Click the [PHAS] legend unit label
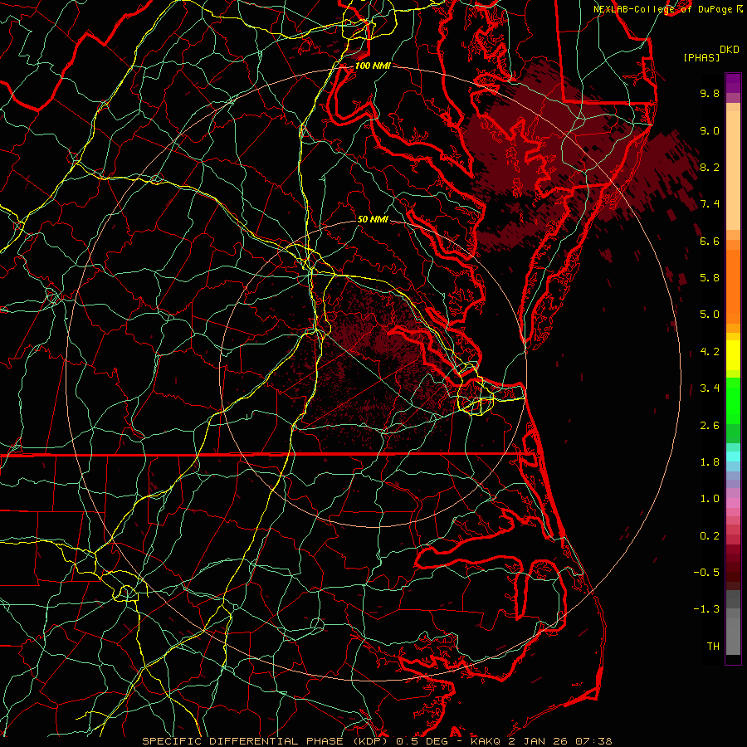 click(x=701, y=57)
